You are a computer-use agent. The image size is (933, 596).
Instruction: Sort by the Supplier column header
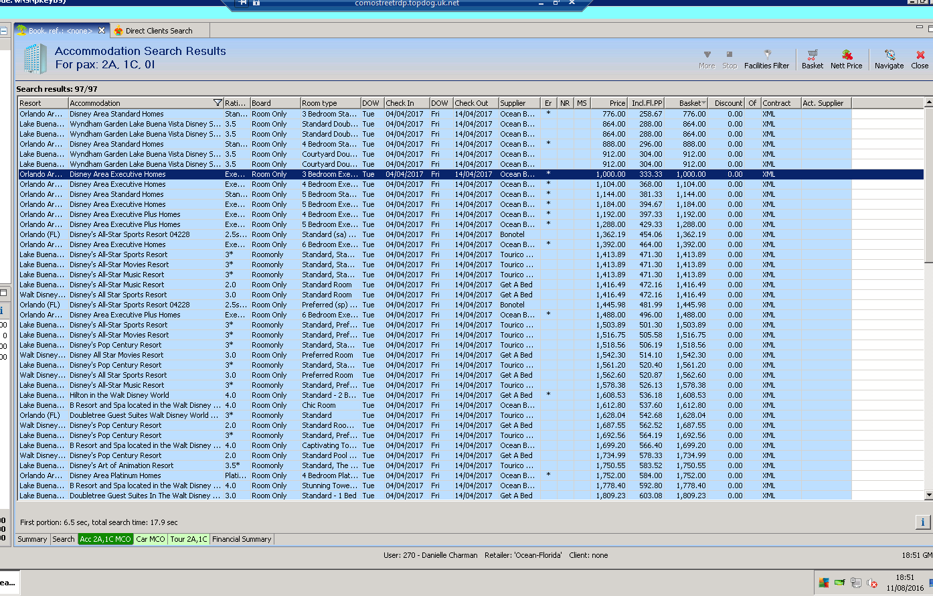519,103
